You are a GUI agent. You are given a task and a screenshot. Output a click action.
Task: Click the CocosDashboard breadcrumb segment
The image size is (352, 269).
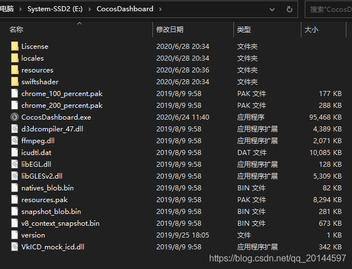pos(125,9)
